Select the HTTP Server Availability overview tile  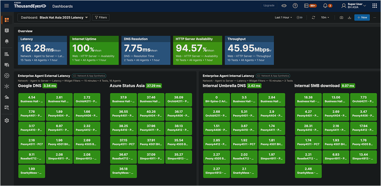[x=197, y=50]
